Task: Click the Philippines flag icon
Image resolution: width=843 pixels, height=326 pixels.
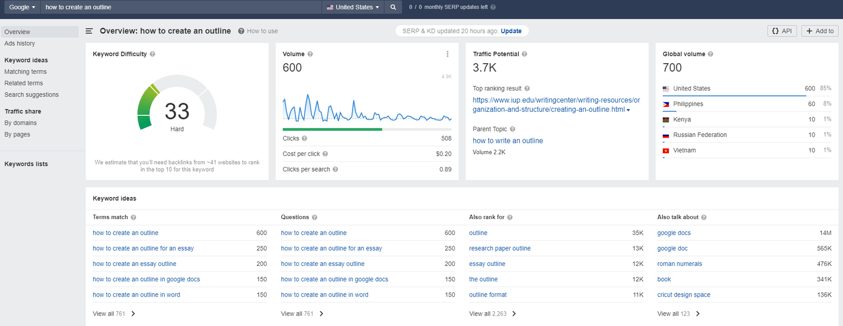Action: point(666,104)
